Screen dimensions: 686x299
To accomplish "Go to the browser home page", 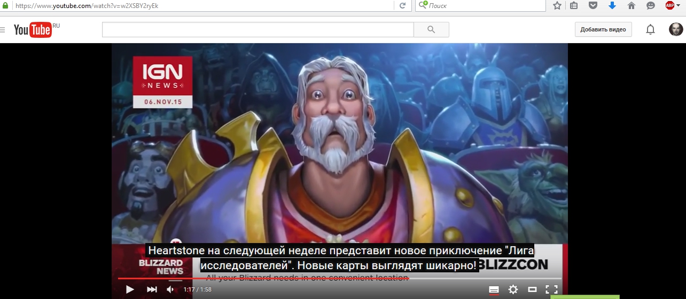I will point(632,6).
